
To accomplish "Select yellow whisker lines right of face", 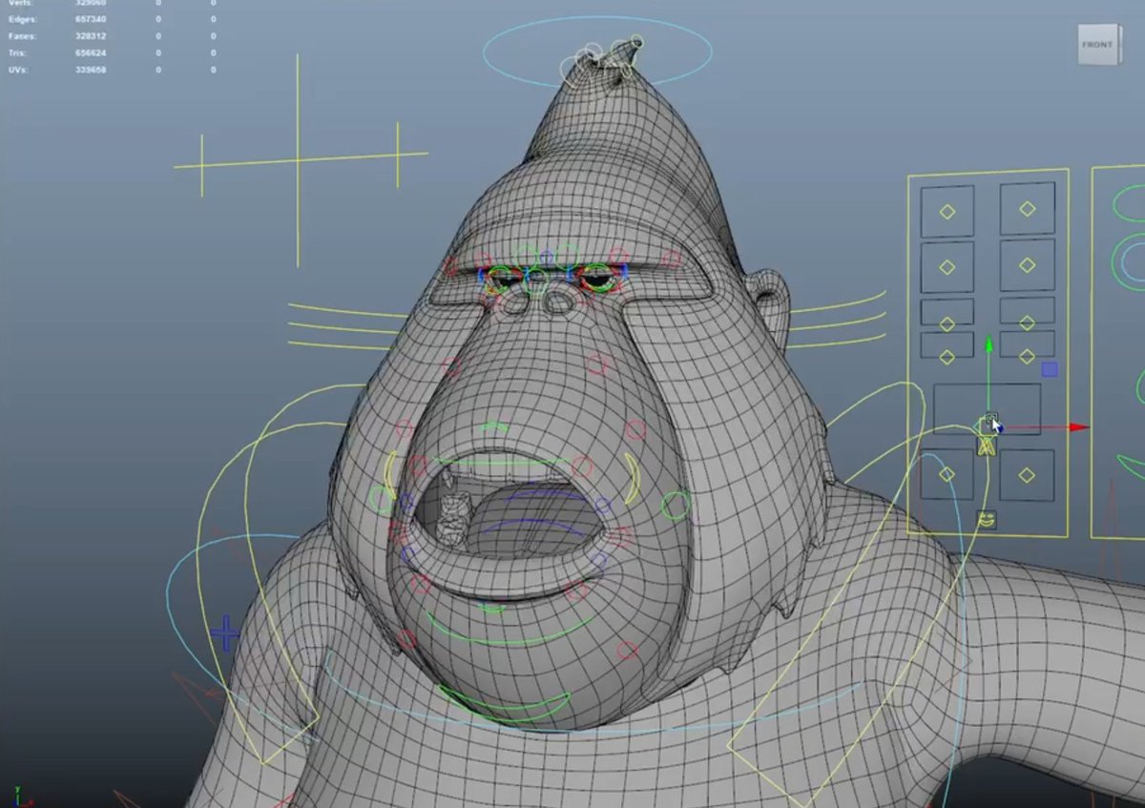I will [838, 321].
